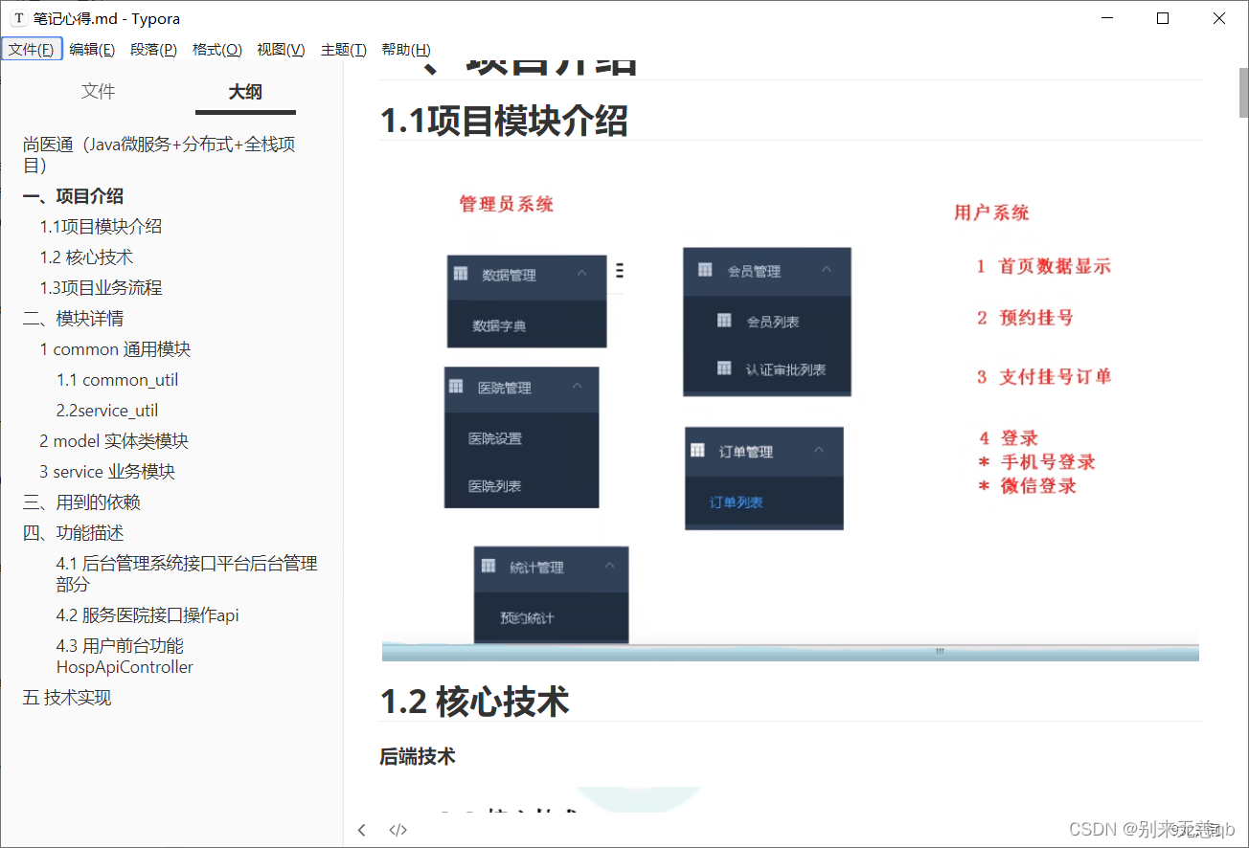Select outline item 1.3项目业务流程
The width and height of the screenshot is (1249, 848).
point(101,288)
